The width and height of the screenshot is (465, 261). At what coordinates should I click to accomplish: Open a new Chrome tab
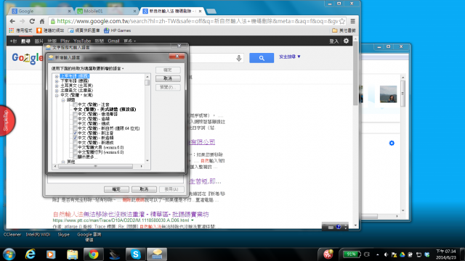coord(211,12)
